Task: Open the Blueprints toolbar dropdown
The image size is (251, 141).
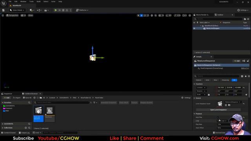Action: click(x=39, y=10)
